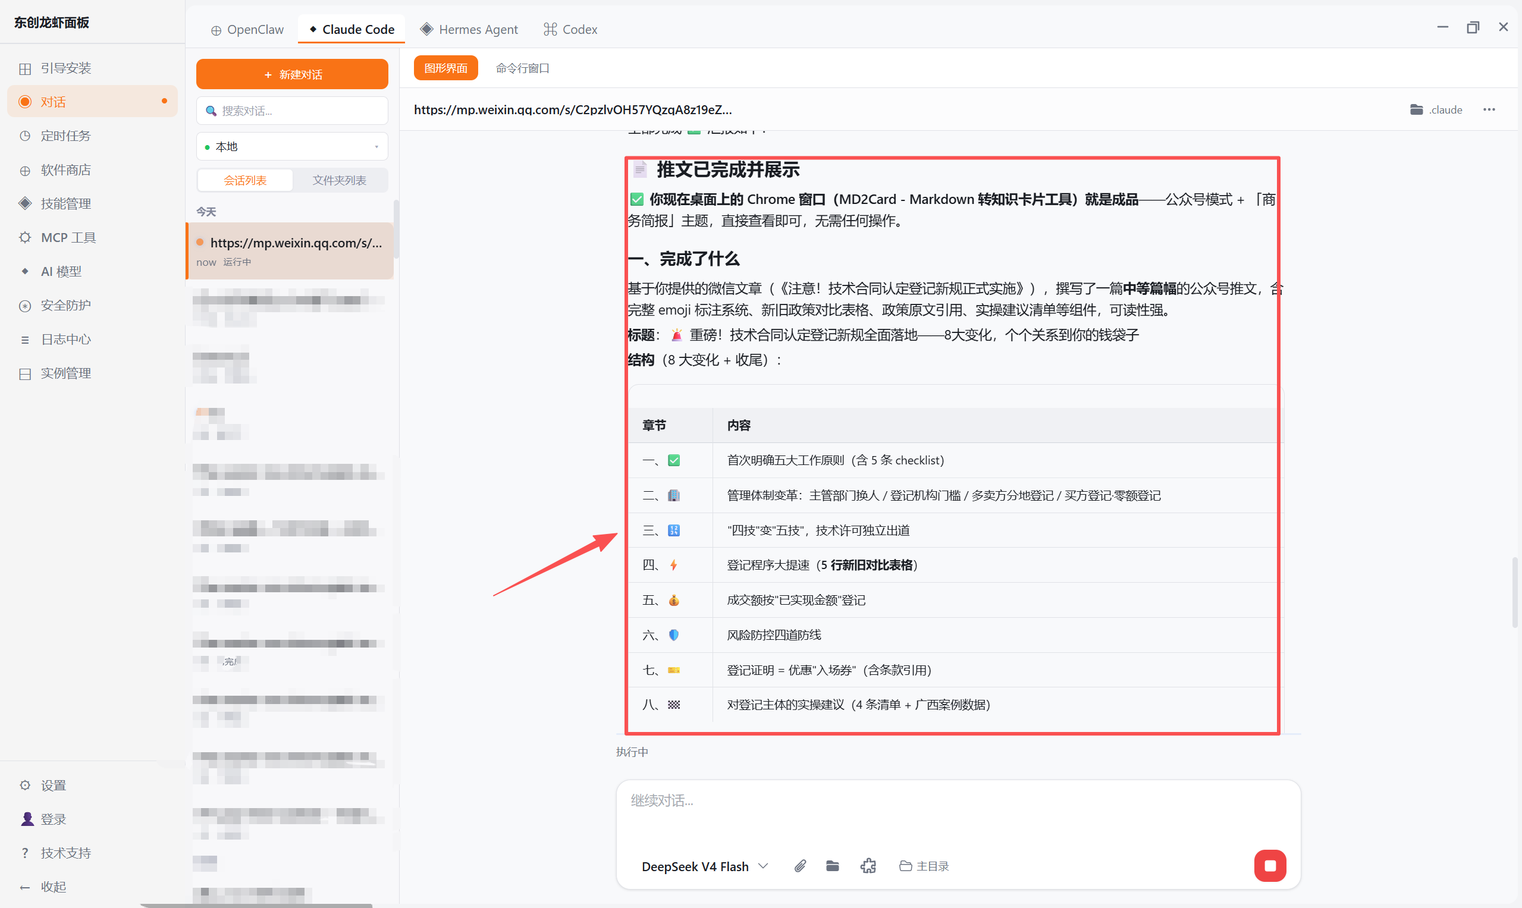Image resolution: width=1522 pixels, height=908 pixels.
Task: Click the conversation URL title
Action: click(573, 109)
